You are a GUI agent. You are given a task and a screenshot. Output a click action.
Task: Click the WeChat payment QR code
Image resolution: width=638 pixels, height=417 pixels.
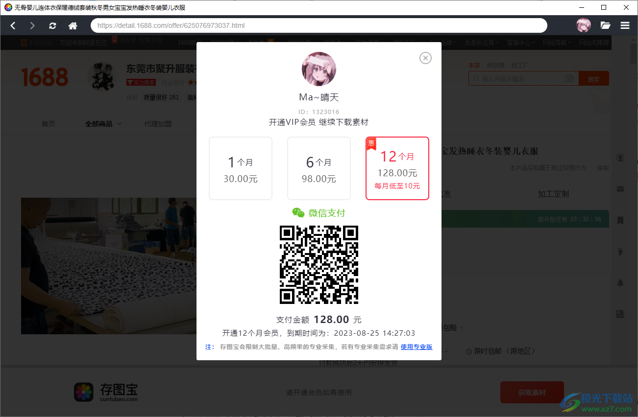tap(319, 264)
